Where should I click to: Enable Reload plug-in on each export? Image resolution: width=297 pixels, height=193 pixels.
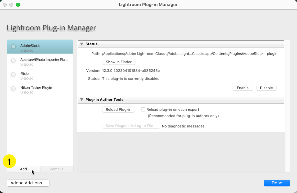(x=143, y=109)
